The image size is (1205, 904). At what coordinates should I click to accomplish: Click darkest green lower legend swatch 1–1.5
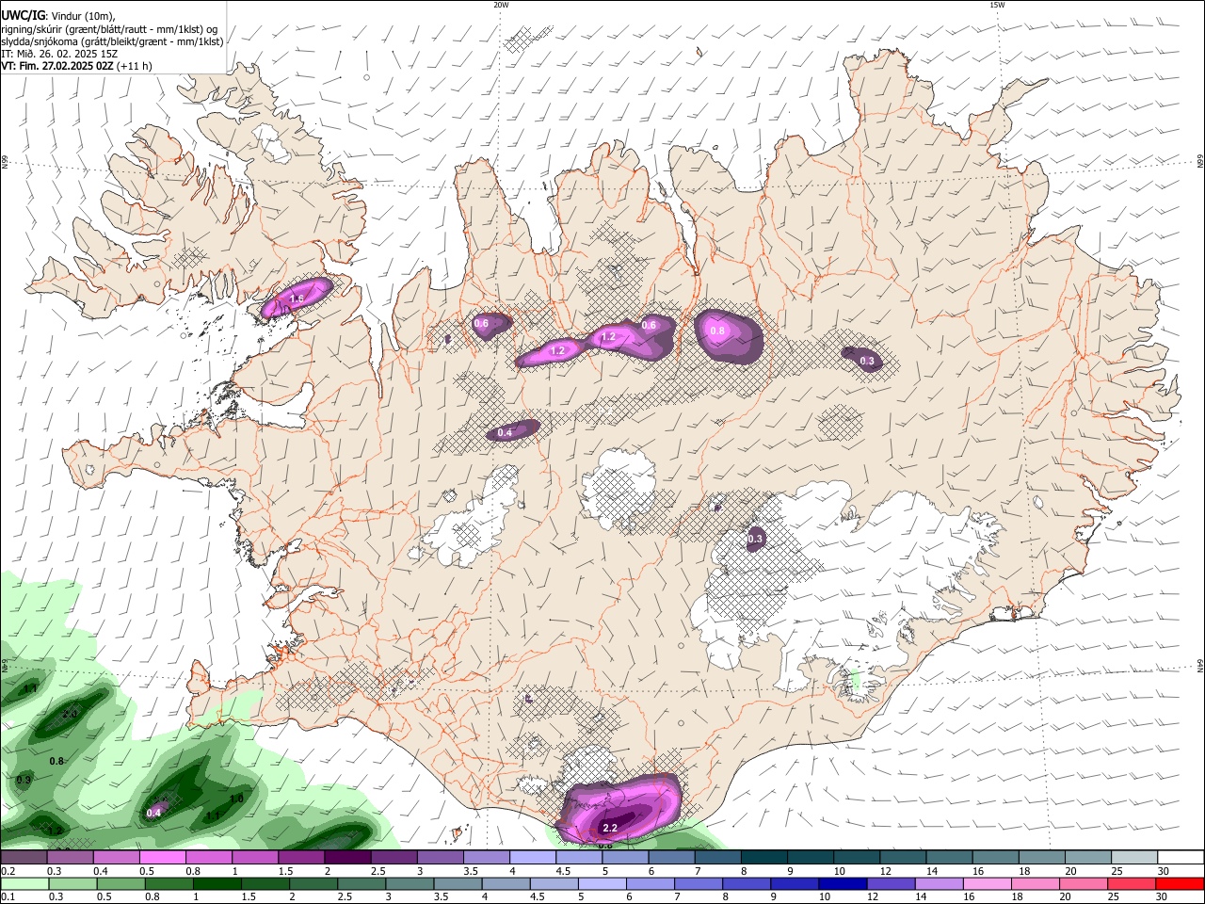point(217,884)
